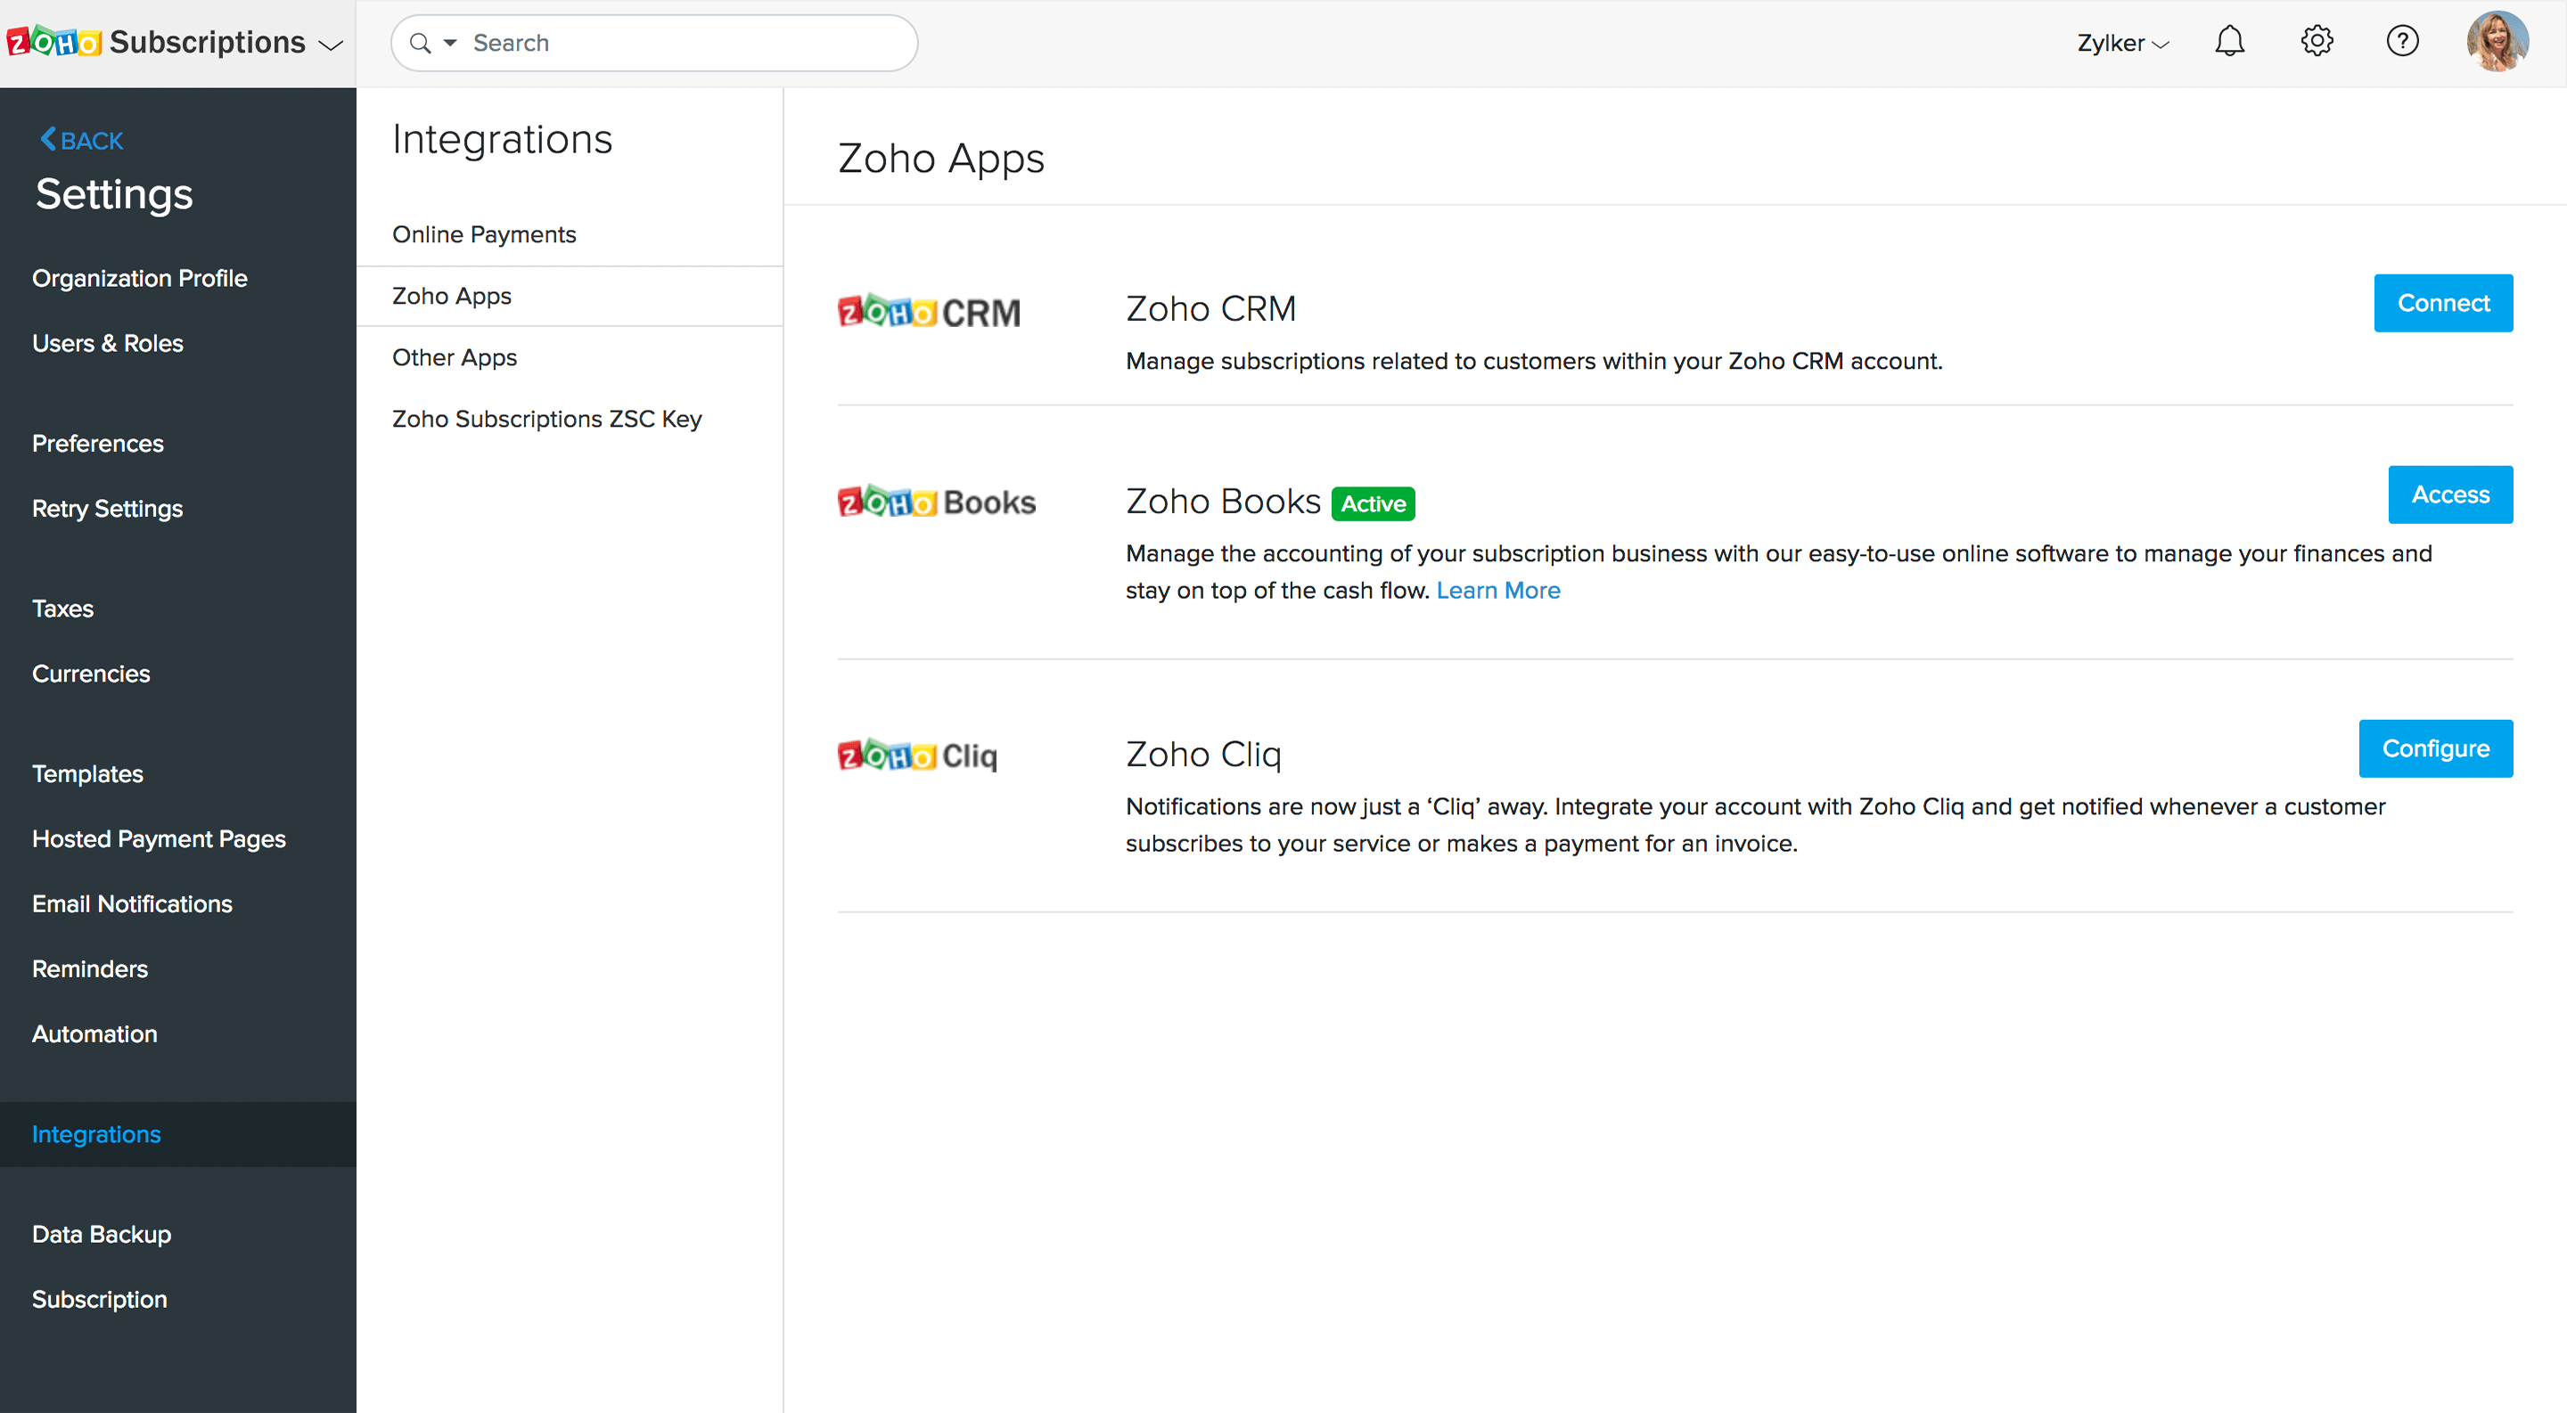2567x1413 pixels.
Task: Click the search magnifier icon
Action: point(421,43)
